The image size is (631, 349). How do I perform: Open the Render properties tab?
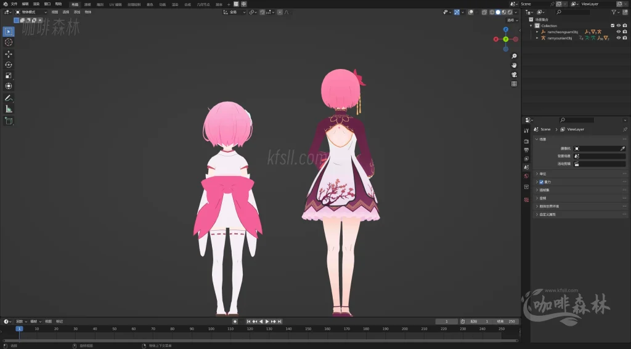526,141
